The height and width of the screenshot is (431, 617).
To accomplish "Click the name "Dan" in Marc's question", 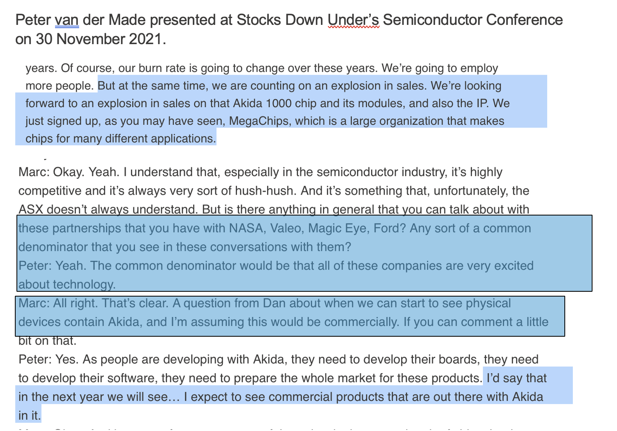I will [x=274, y=303].
